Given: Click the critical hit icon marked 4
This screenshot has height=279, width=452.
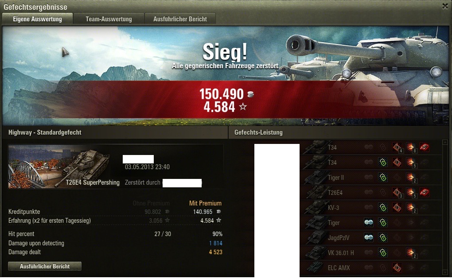Looking at the screenshot, I should (x=397, y=147).
